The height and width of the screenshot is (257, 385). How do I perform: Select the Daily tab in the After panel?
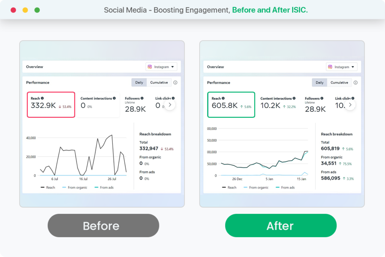click(319, 82)
